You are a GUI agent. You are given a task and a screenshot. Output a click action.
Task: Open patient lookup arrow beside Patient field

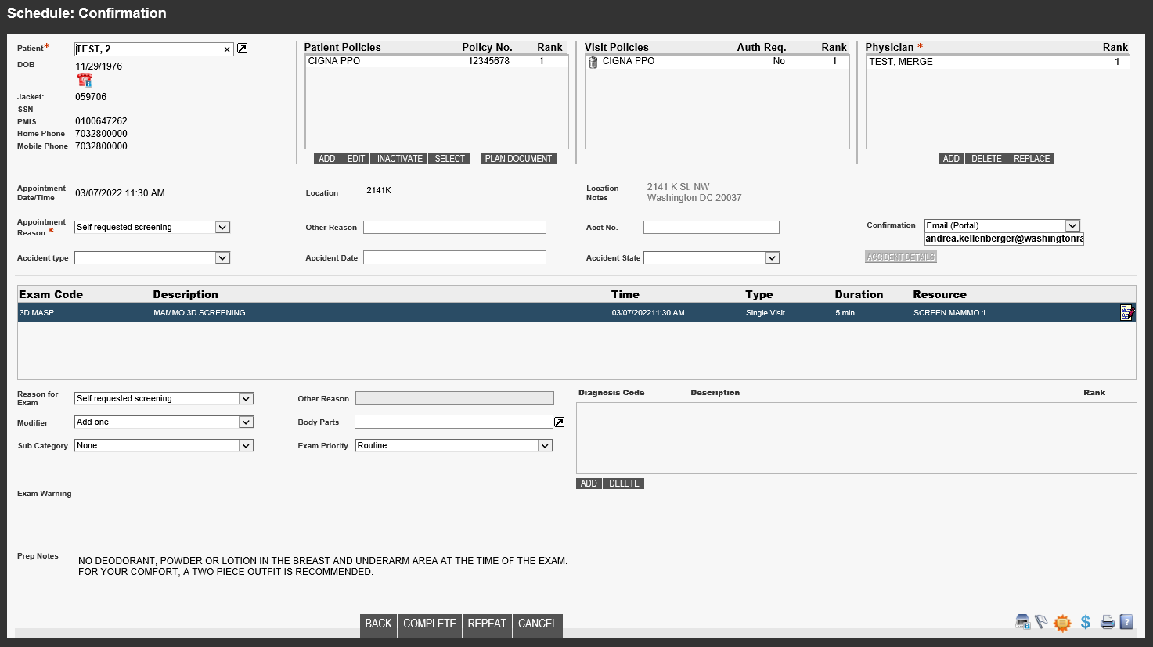tap(242, 49)
